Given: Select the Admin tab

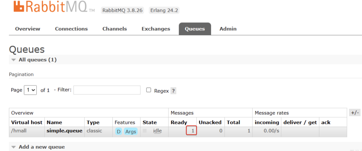Looking at the screenshot, I should point(228,29).
